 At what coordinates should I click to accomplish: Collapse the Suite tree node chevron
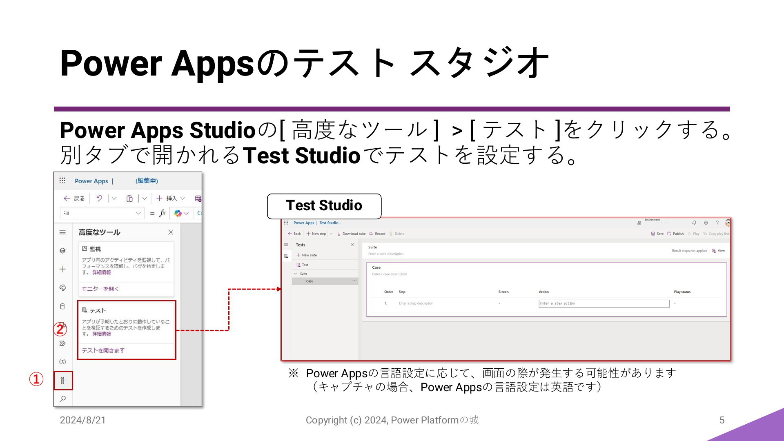tap(296, 274)
